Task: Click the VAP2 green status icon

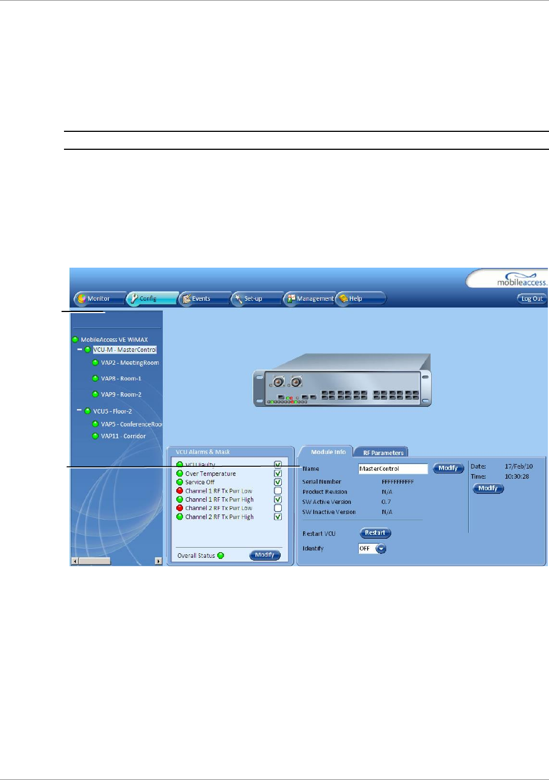Action: click(95, 363)
